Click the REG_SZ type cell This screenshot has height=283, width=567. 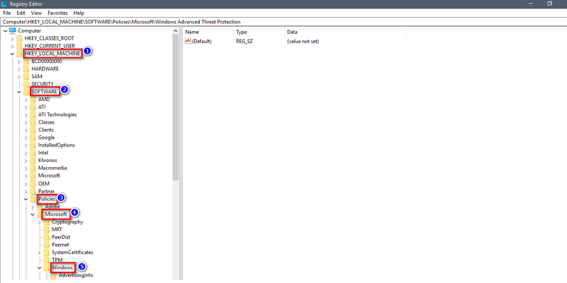coord(244,41)
